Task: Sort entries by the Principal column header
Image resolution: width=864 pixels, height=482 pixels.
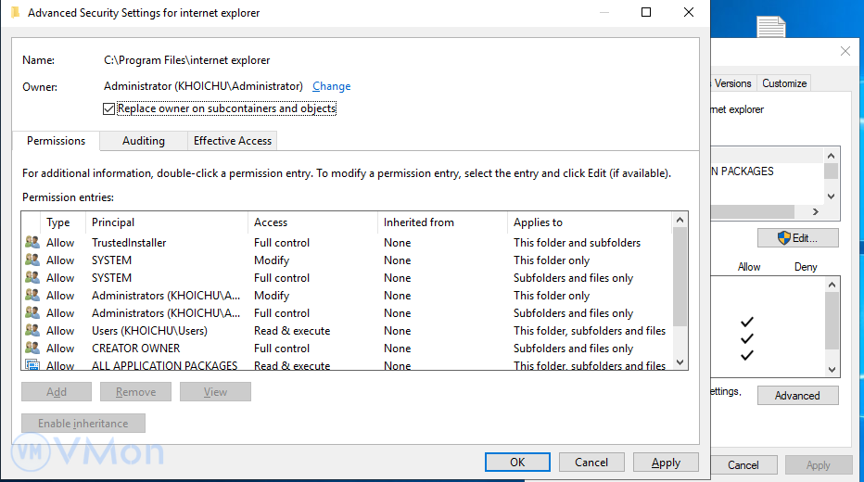Action: coord(113,222)
